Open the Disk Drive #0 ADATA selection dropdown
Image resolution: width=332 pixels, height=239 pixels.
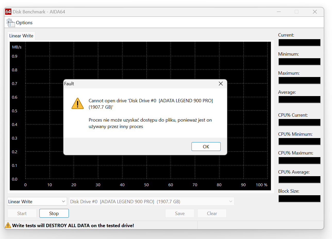click(x=152, y=201)
